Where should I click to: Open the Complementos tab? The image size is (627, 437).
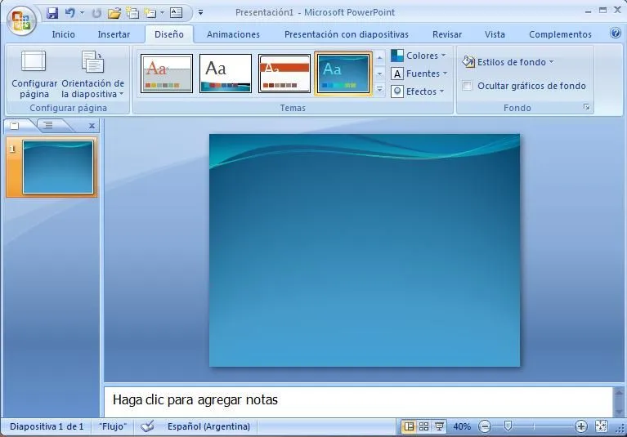[x=560, y=34]
